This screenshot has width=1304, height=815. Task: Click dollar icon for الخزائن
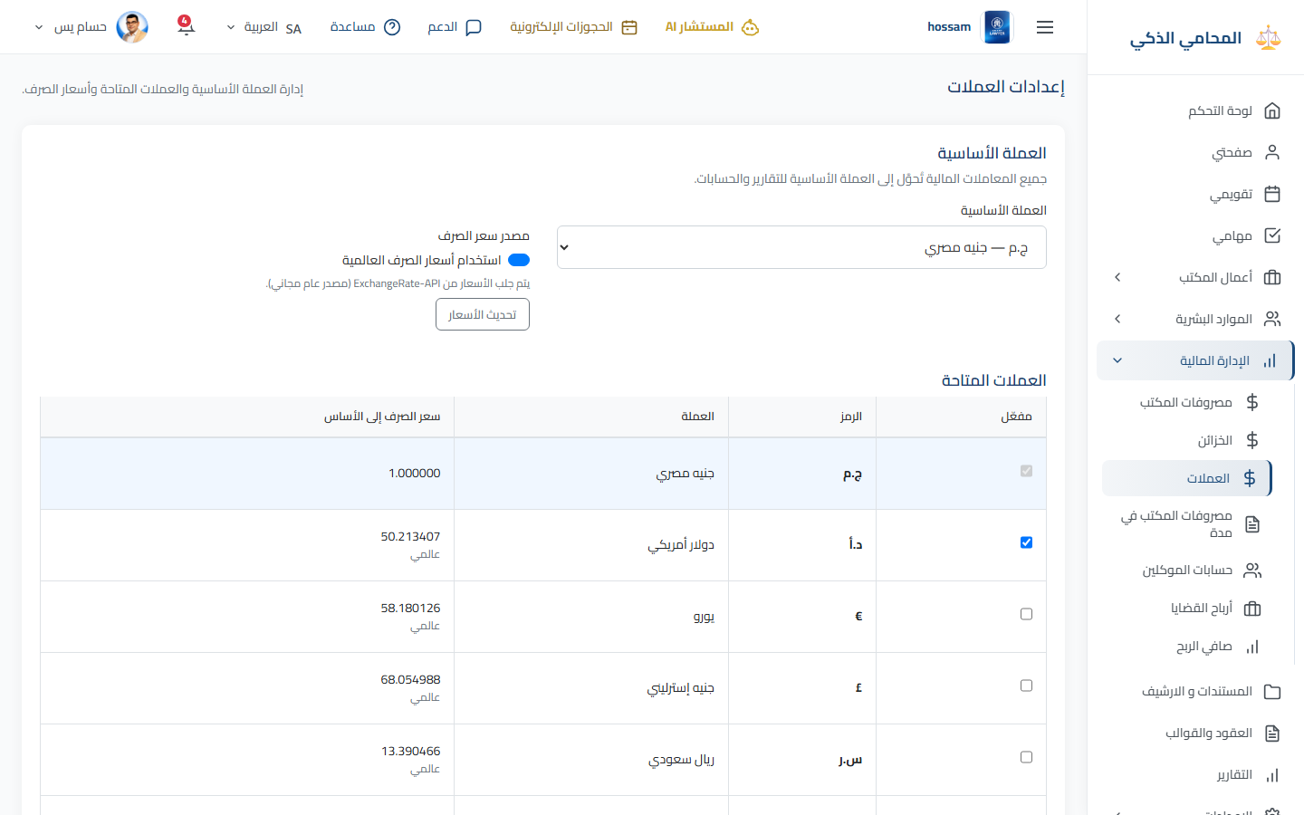point(1252,440)
